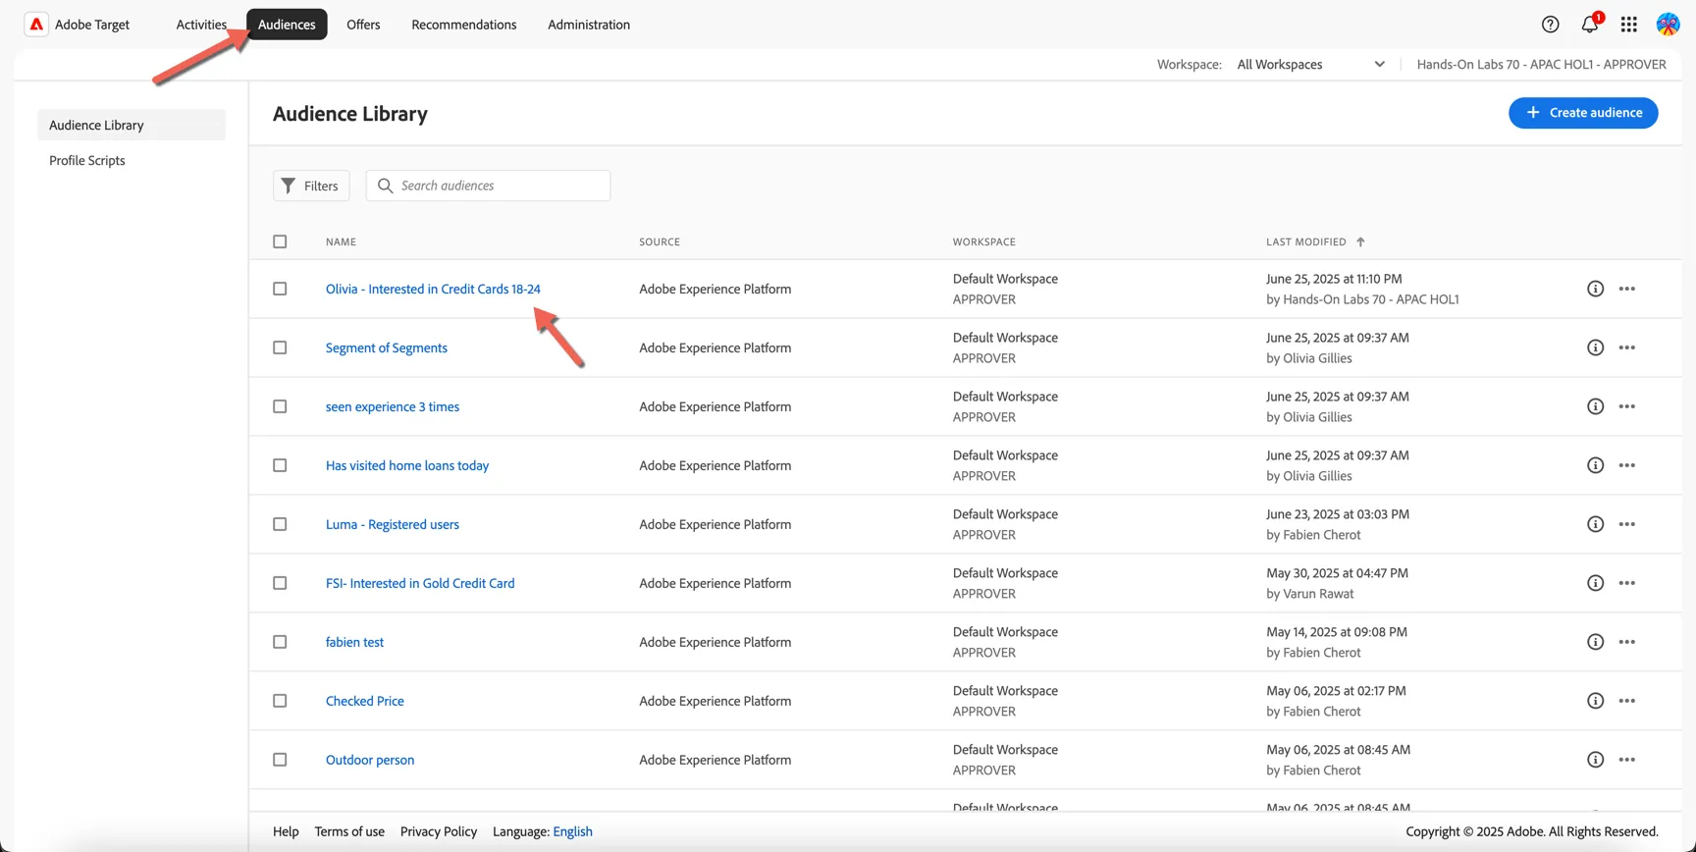Show info icon for Segment of Segments

[x=1596, y=347]
